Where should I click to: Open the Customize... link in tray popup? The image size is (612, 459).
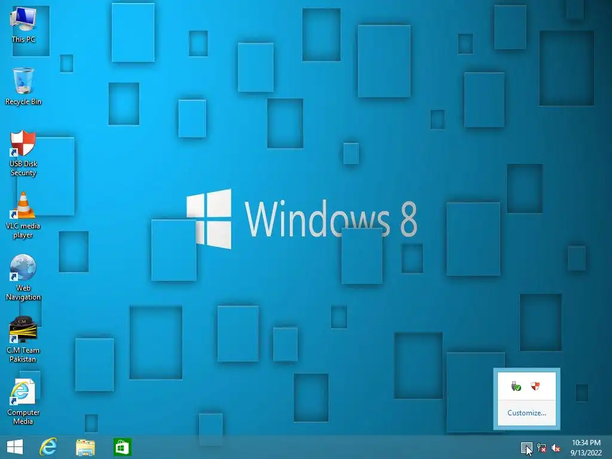pyautogui.click(x=527, y=412)
